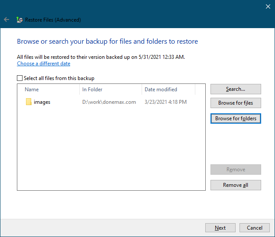Viewport: 275px width, 237px height.
Task: Click the Remove all button
Action: 236,185
